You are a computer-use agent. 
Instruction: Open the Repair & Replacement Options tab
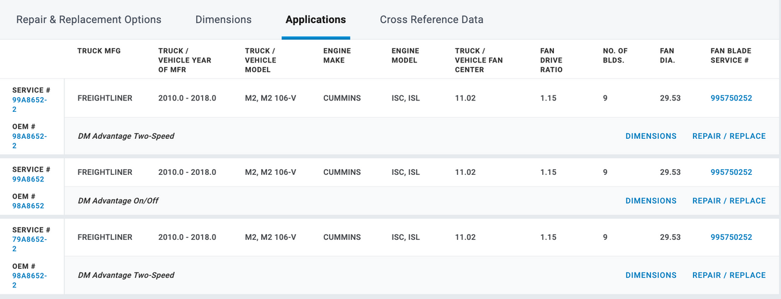(89, 19)
